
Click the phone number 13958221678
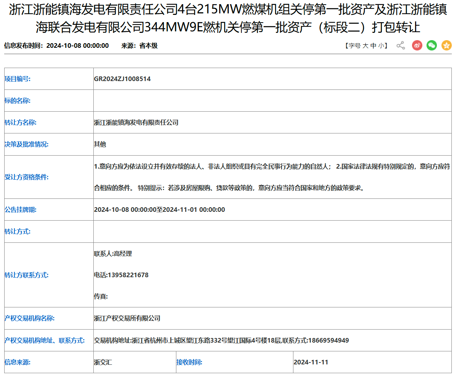tap(128, 275)
